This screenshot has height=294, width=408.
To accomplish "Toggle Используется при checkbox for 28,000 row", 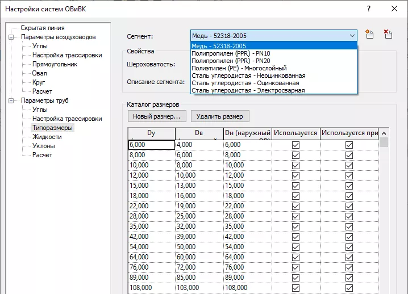I will [x=349, y=216].
